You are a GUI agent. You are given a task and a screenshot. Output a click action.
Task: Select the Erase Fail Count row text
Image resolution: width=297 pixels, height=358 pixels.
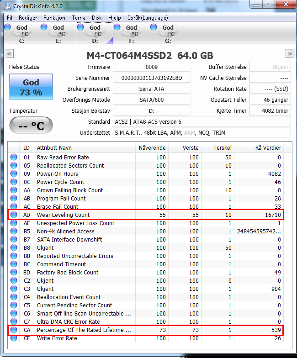tap(58, 206)
